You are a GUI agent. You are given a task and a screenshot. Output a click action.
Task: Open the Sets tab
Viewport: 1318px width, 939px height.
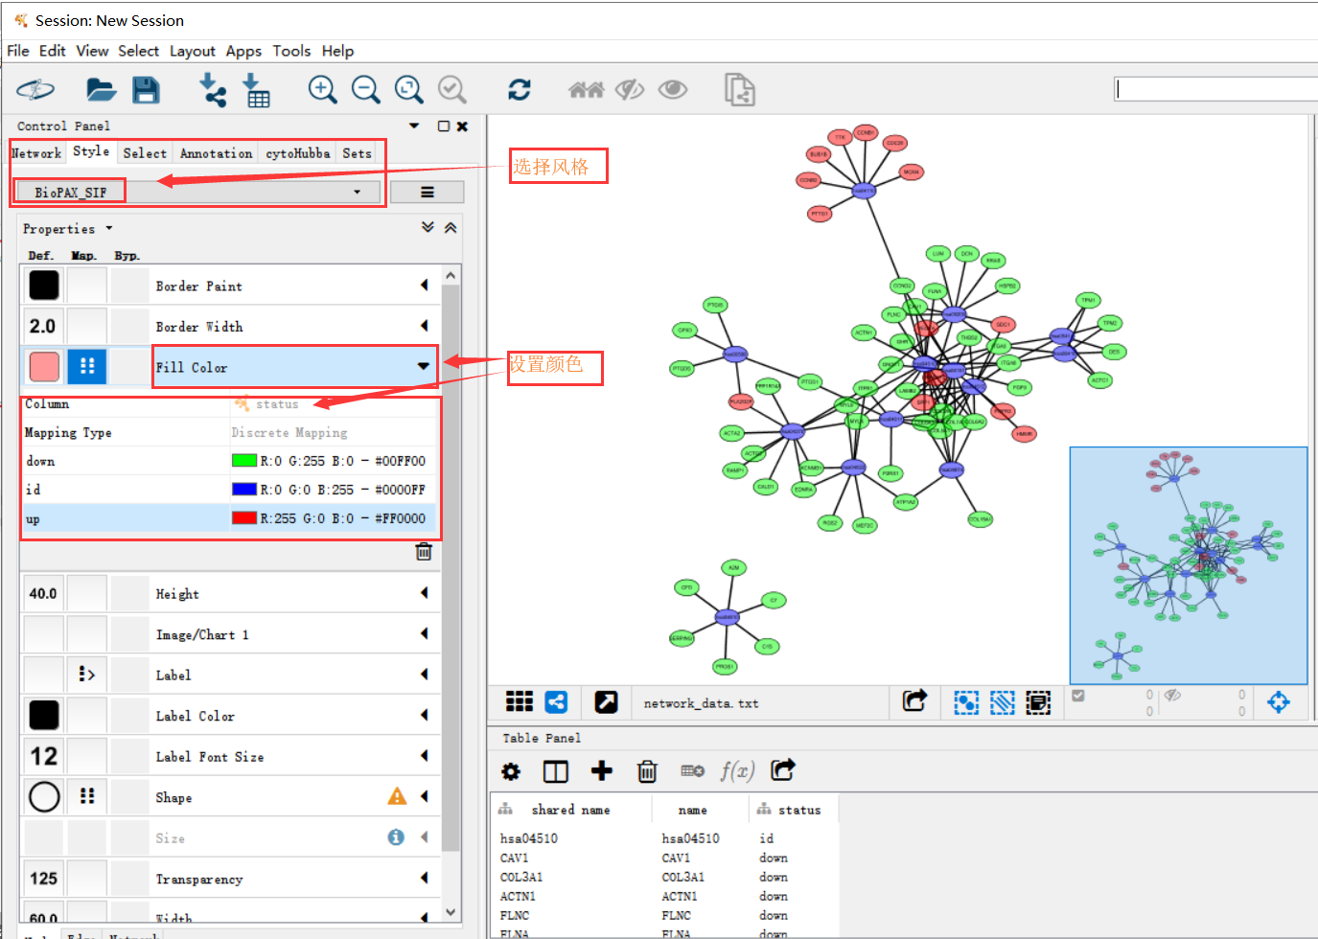[358, 153]
